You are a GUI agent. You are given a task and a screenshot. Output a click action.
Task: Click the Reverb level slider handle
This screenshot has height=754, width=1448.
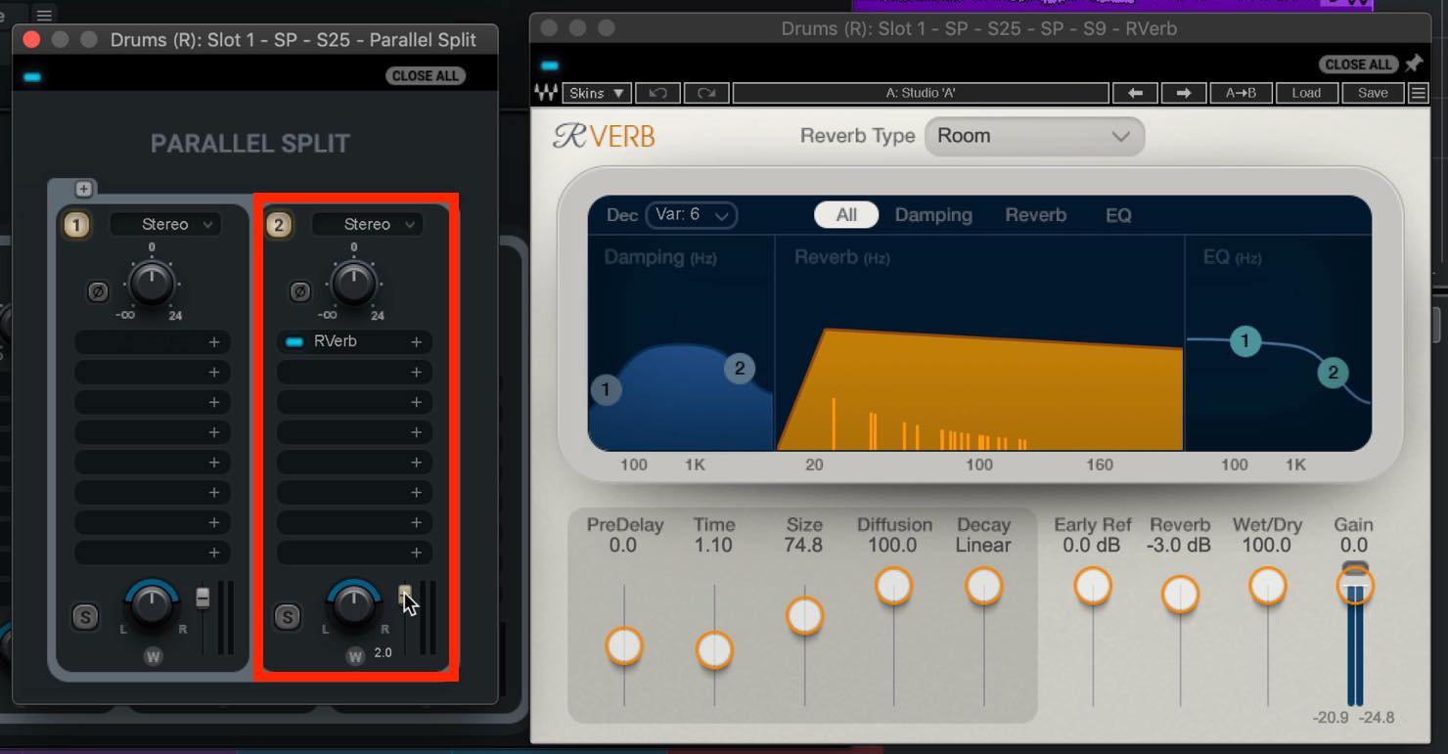click(1180, 594)
